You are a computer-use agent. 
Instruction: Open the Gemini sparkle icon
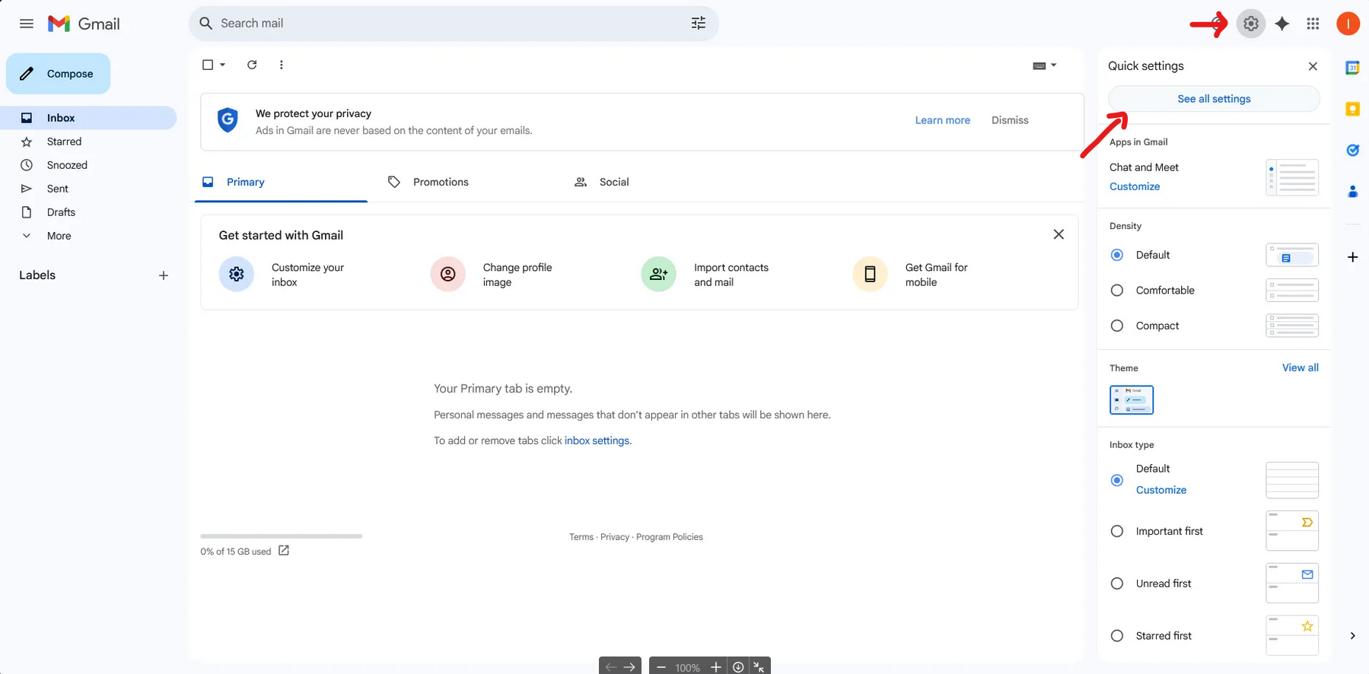click(x=1282, y=24)
